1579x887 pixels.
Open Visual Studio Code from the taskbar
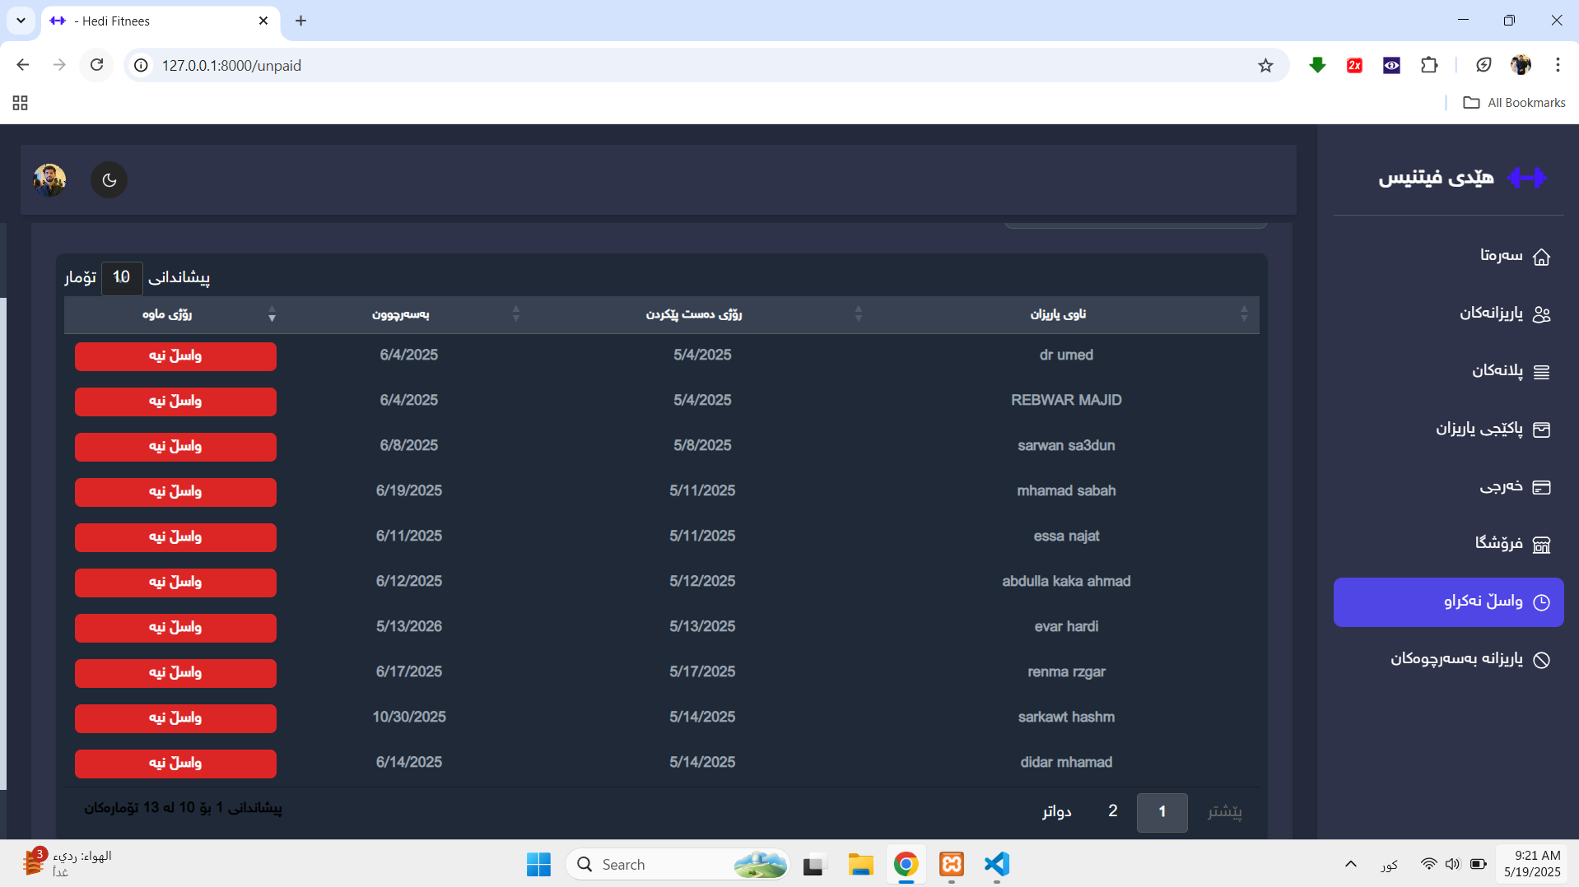[x=996, y=864]
